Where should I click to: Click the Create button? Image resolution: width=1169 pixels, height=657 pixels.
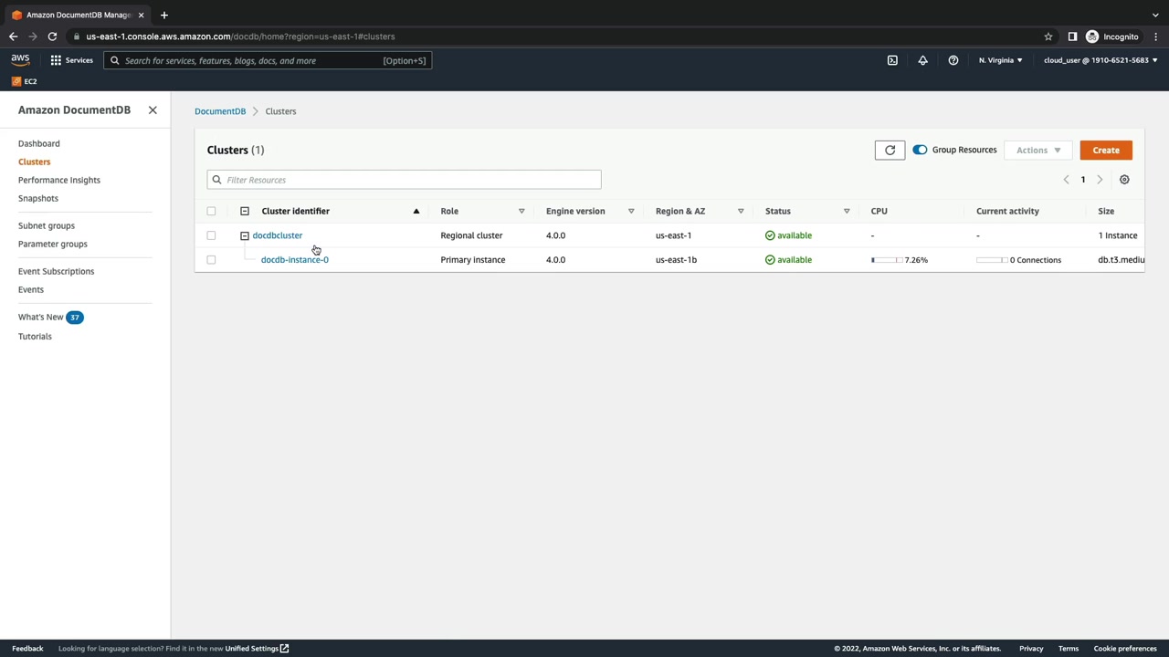pyautogui.click(x=1106, y=150)
